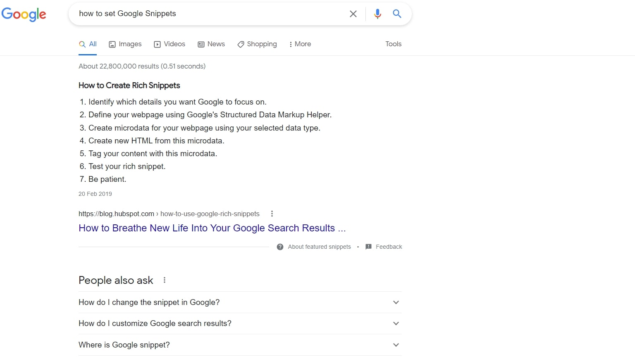Open the HubSpot article about Google Search Results

pos(212,228)
